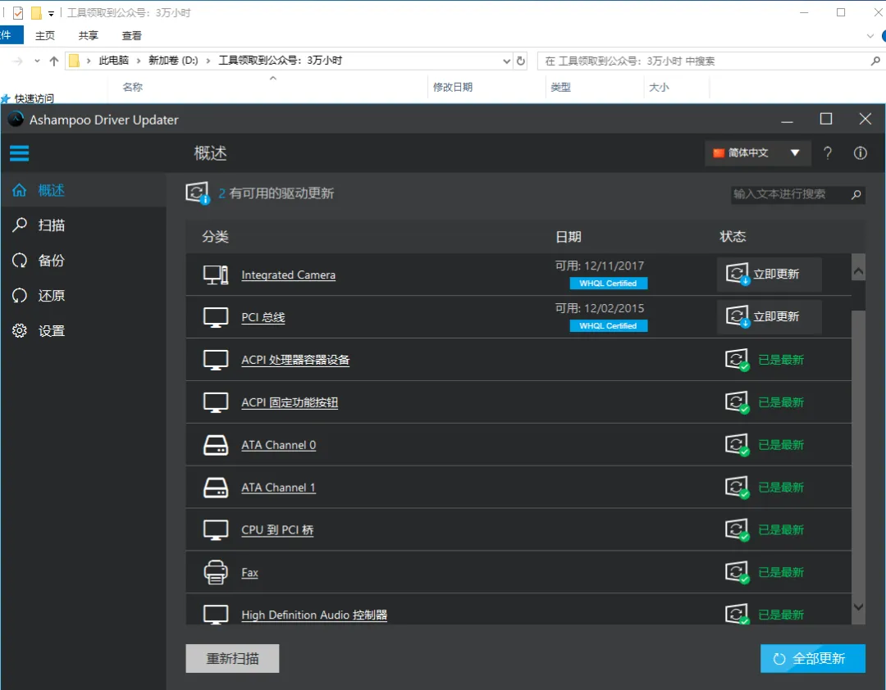Image resolution: width=886 pixels, height=690 pixels.
Task: Click the search magnifier icon in driver search box
Action: pyautogui.click(x=856, y=195)
